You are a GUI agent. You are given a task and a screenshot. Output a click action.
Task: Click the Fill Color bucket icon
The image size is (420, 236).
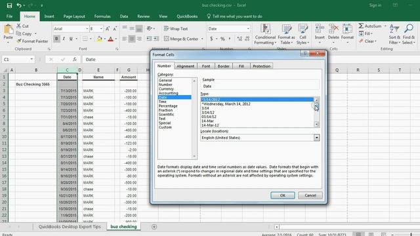coord(99,39)
